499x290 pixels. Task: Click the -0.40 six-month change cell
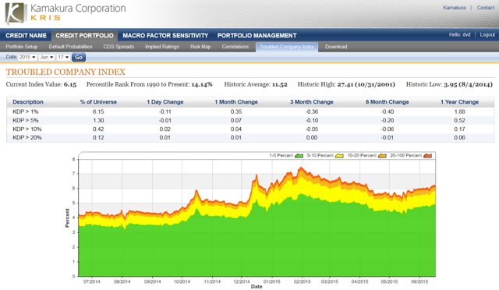click(x=388, y=111)
